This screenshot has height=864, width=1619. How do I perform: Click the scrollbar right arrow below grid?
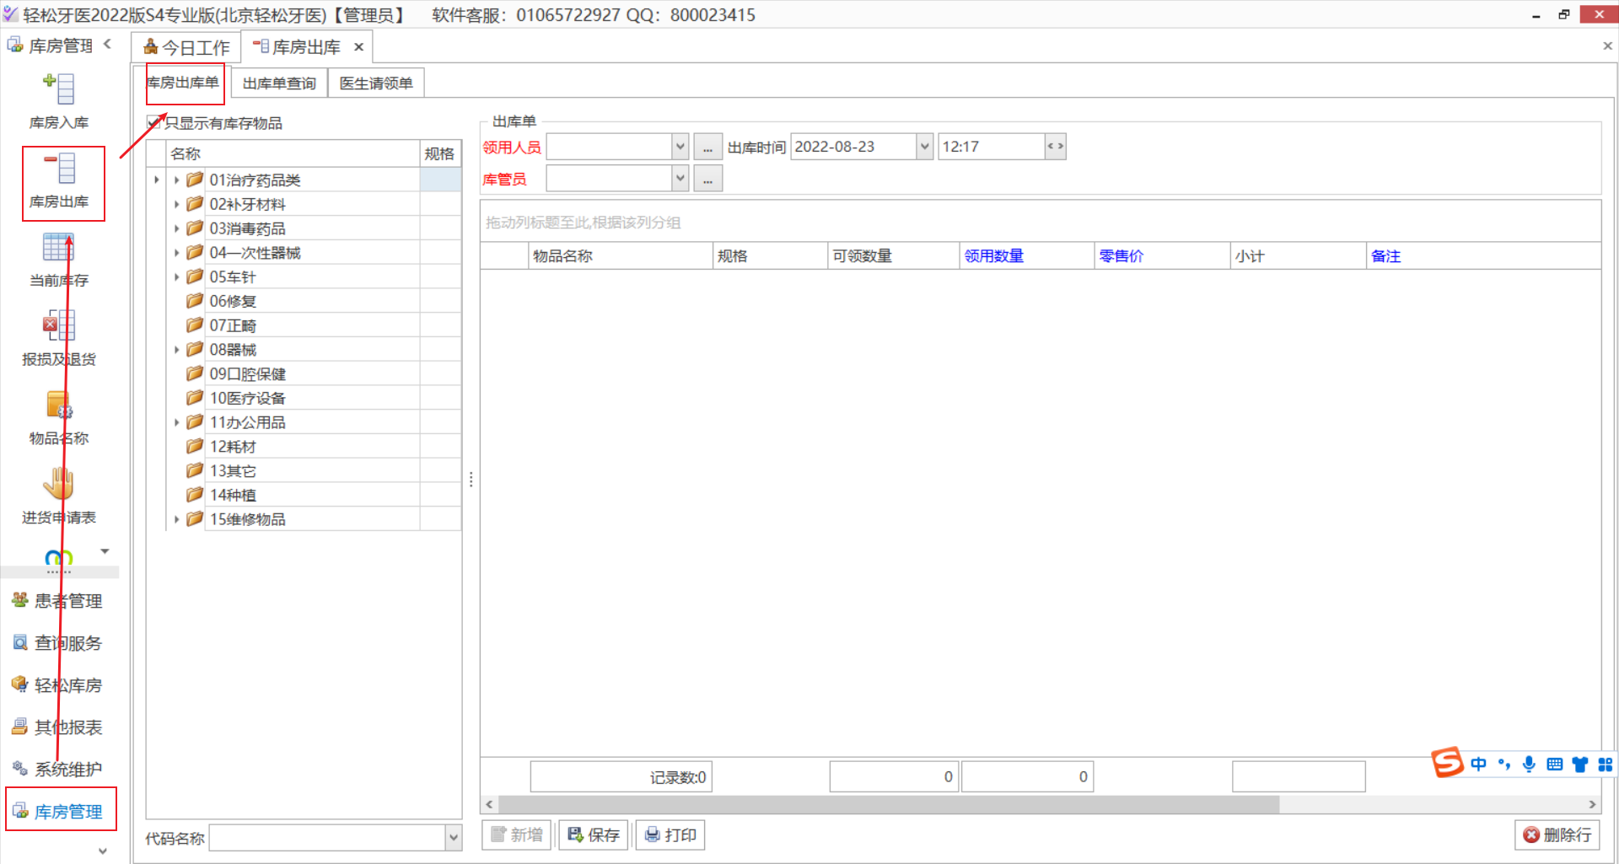(x=1592, y=804)
